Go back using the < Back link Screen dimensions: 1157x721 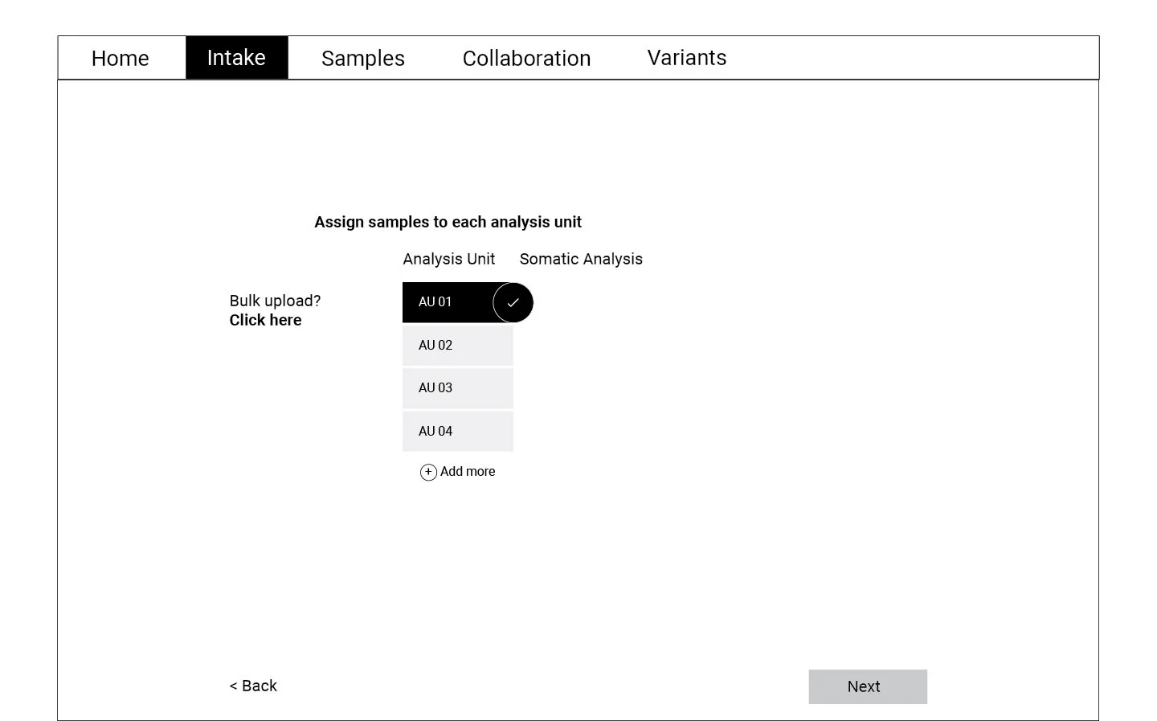tap(253, 686)
